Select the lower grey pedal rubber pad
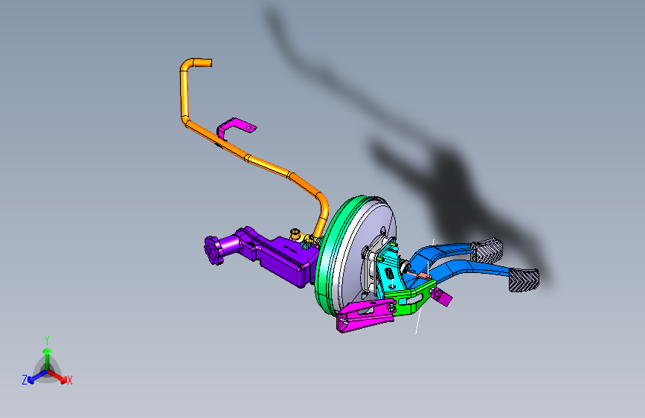Screen dimensions: 645x418 [524, 280]
